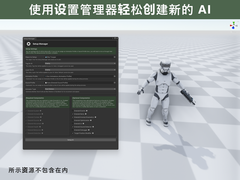
Task: Click the Setup Manager gear icon
Action: [x=28, y=44]
